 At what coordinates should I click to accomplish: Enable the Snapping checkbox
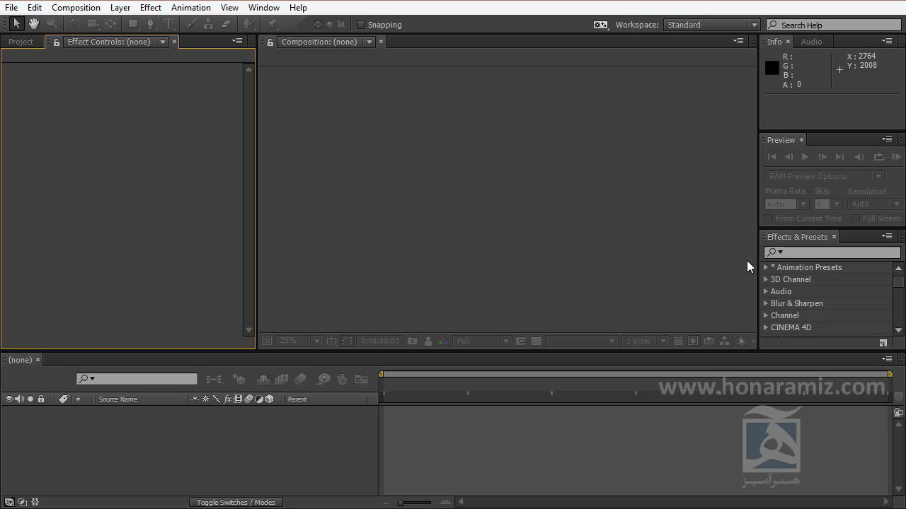(361, 25)
